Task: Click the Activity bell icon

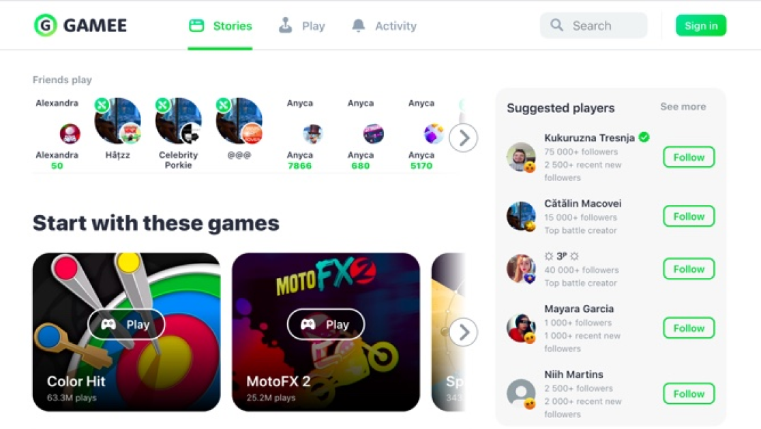Action: 358,25
